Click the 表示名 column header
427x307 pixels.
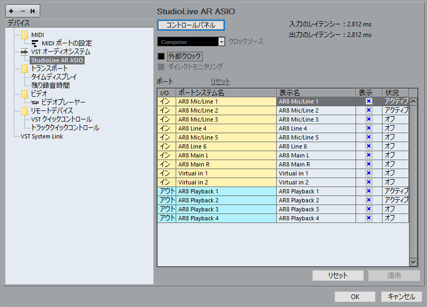316,92
